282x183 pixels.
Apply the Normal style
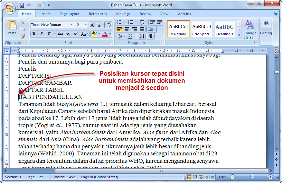[178, 29]
